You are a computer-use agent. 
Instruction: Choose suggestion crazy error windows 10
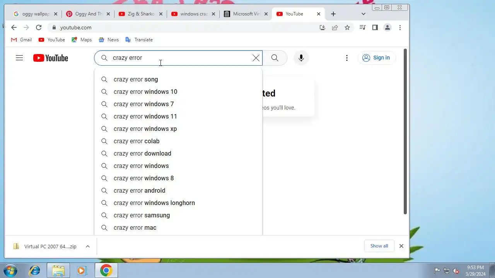pyautogui.click(x=178, y=92)
